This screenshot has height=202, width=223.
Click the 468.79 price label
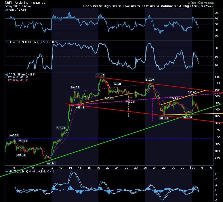point(14,135)
